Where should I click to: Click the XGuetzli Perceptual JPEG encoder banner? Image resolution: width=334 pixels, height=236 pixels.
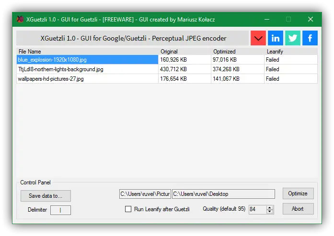[132, 38]
